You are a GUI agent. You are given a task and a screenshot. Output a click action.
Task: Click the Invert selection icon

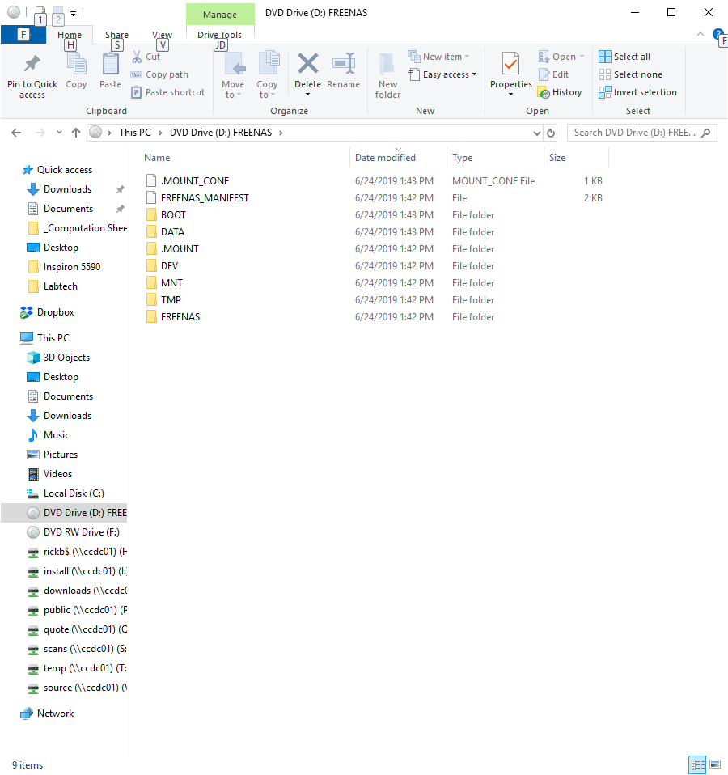click(605, 92)
